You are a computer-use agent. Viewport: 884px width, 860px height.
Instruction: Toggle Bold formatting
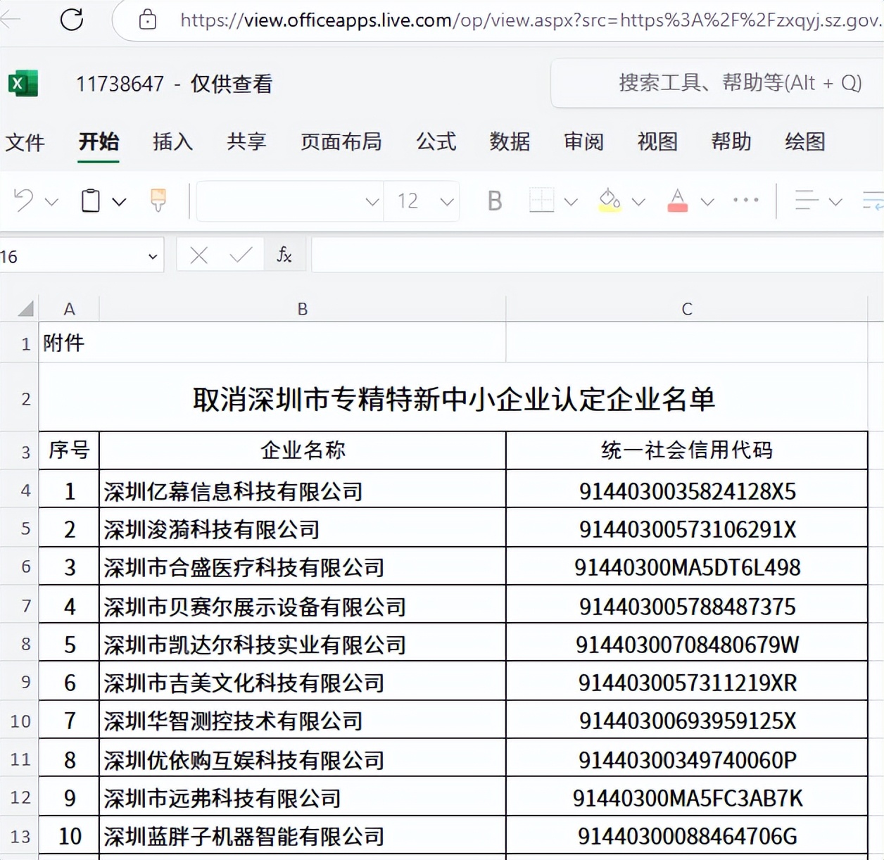coord(495,201)
